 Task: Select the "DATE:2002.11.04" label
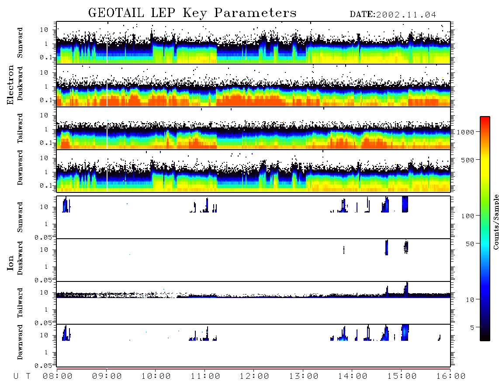[393, 15]
